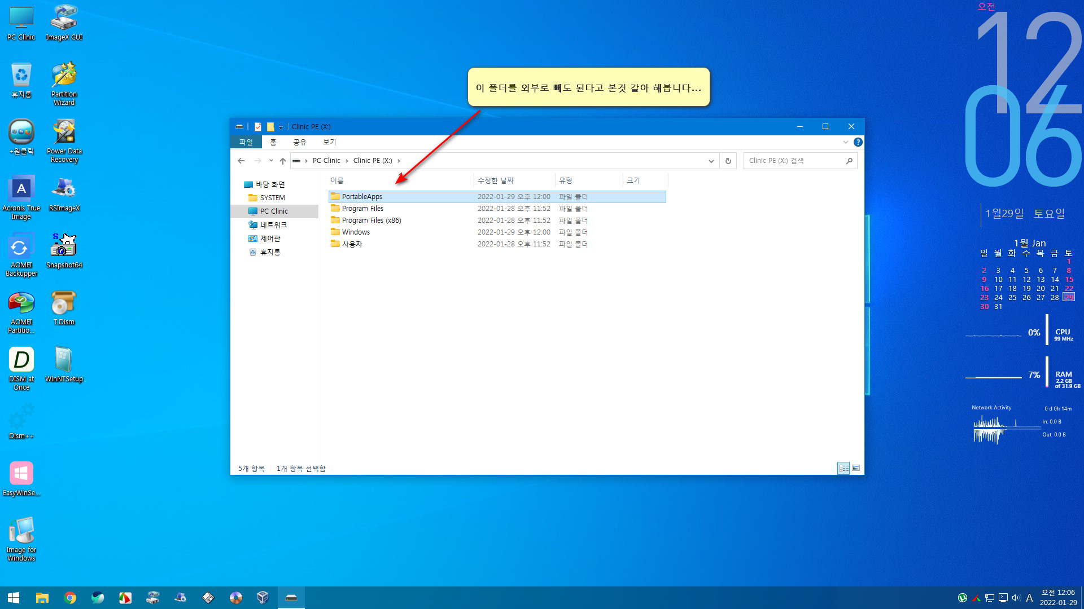
Task: Select the 사용자 folder
Action: click(x=497, y=244)
